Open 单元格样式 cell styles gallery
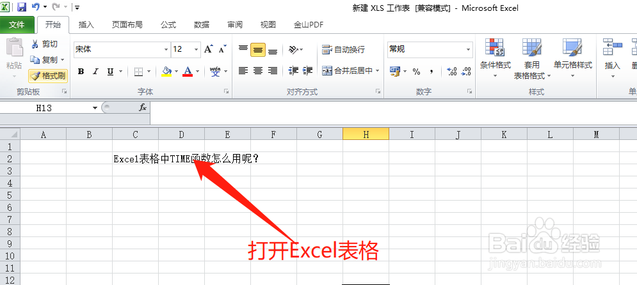This screenshot has width=637, height=285. (x=573, y=59)
